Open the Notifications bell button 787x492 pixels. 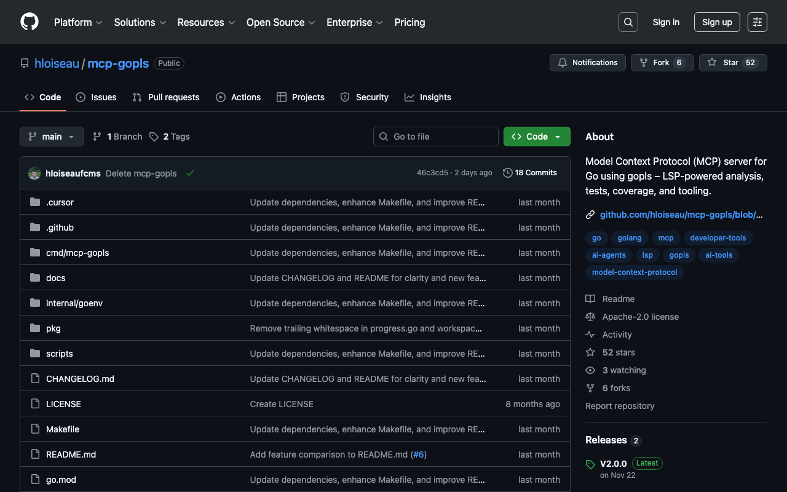tap(587, 63)
